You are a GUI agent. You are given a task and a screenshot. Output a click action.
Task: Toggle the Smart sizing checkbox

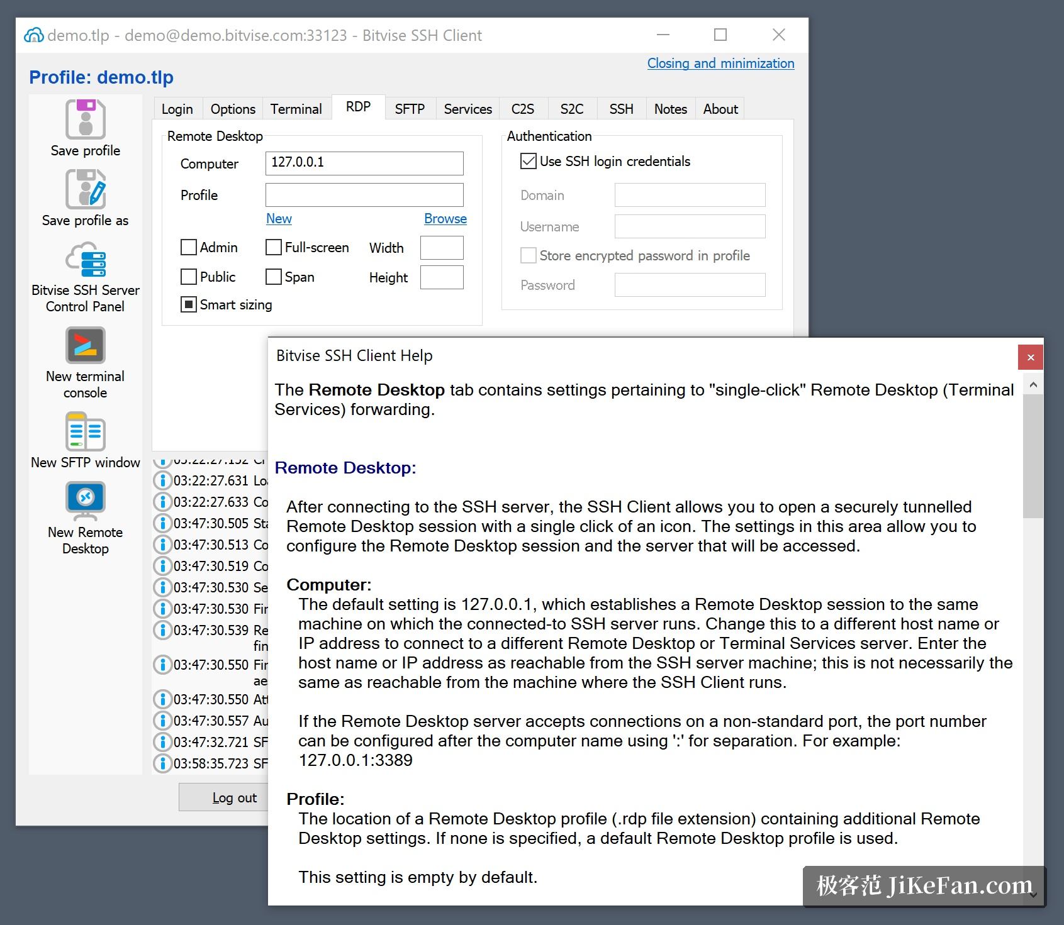click(188, 304)
